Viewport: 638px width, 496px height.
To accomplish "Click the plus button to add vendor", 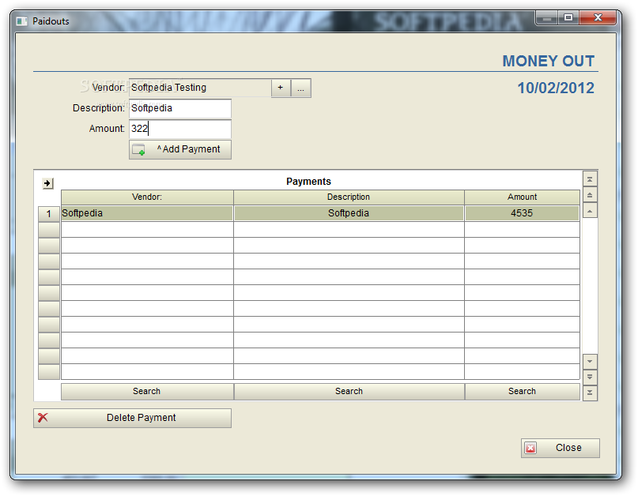I will pyautogui.click(x=281, y=88).
